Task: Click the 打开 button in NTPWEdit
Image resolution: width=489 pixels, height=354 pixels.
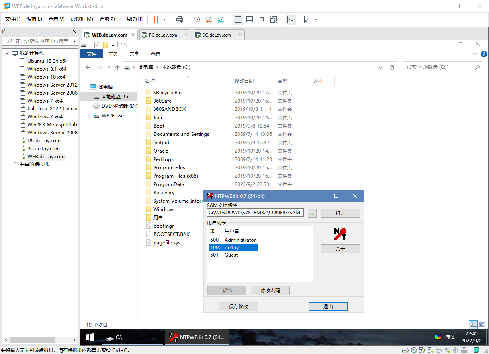Action: point(340,213)
